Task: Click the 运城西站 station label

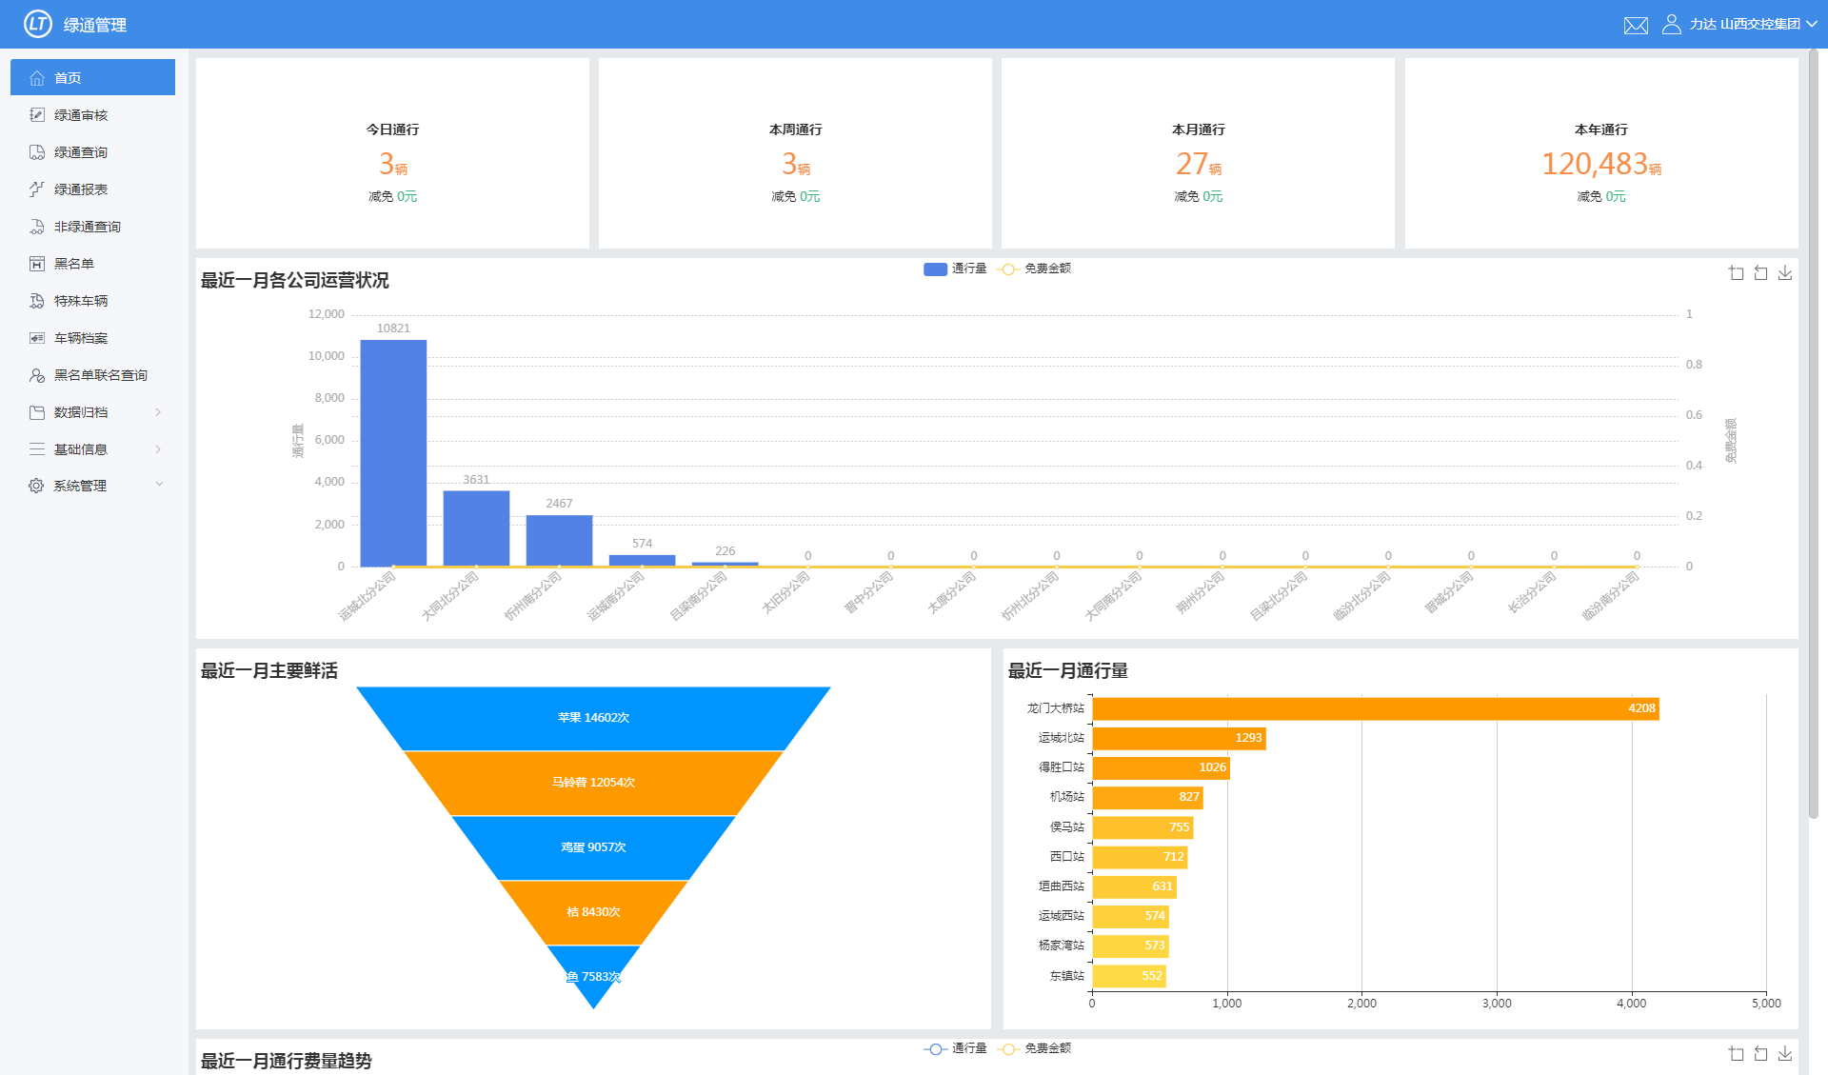Action: (x=1061, y=916)
